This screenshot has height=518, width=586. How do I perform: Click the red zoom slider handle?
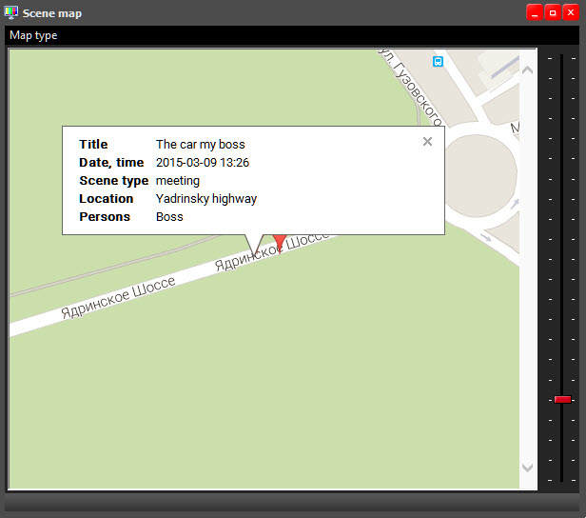(562, 399)
